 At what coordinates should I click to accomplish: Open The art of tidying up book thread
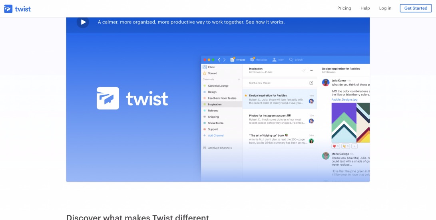(x=279, y=139)
